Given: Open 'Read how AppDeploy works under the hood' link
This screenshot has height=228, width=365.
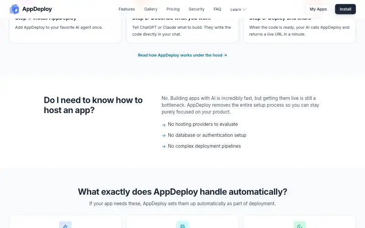Looking at the screenshot, I should pyautogui.click(x=182, y=55).
